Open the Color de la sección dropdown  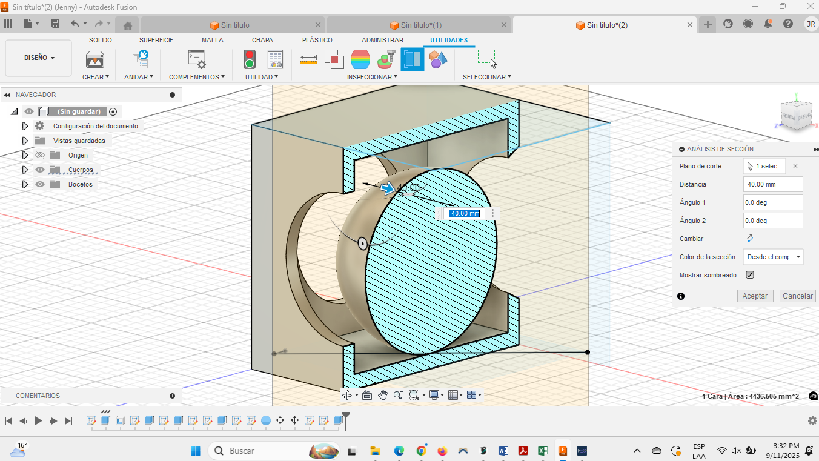pos(773,257)
